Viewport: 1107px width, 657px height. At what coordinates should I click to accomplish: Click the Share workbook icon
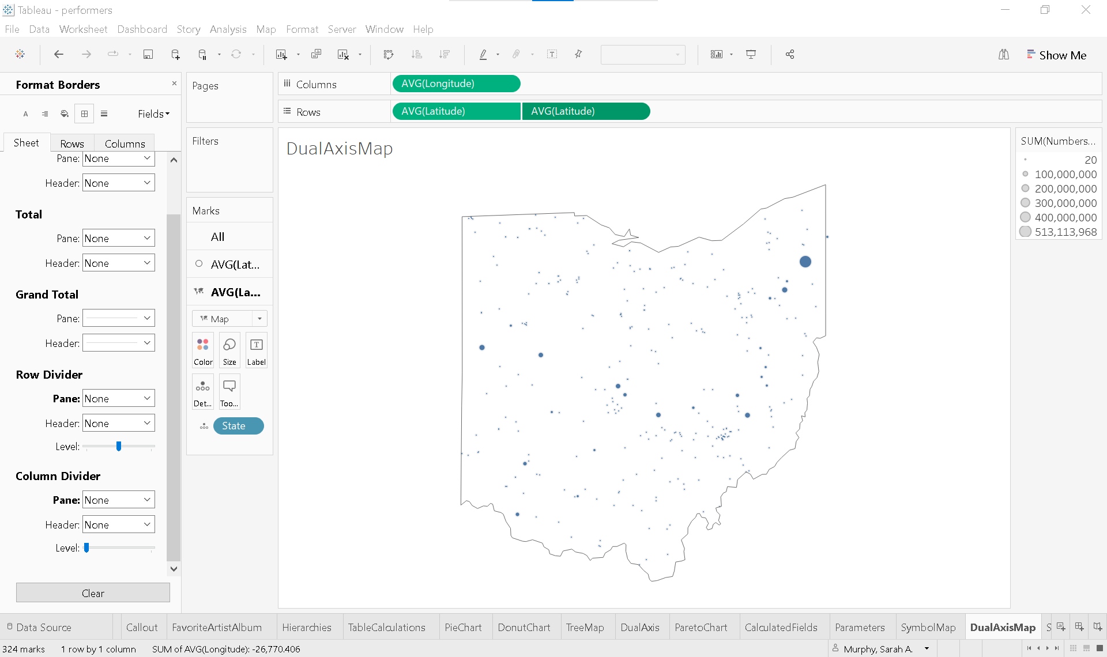[790, 54]
